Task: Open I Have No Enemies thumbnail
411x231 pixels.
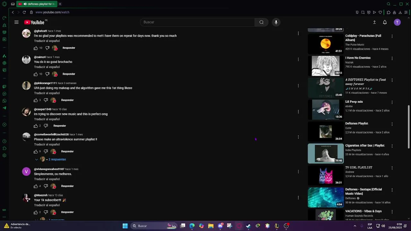Action: (326, 66)
